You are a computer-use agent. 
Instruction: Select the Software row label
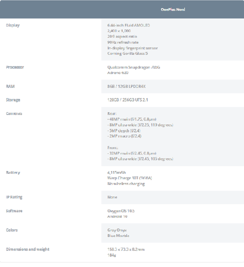(14, 211)
